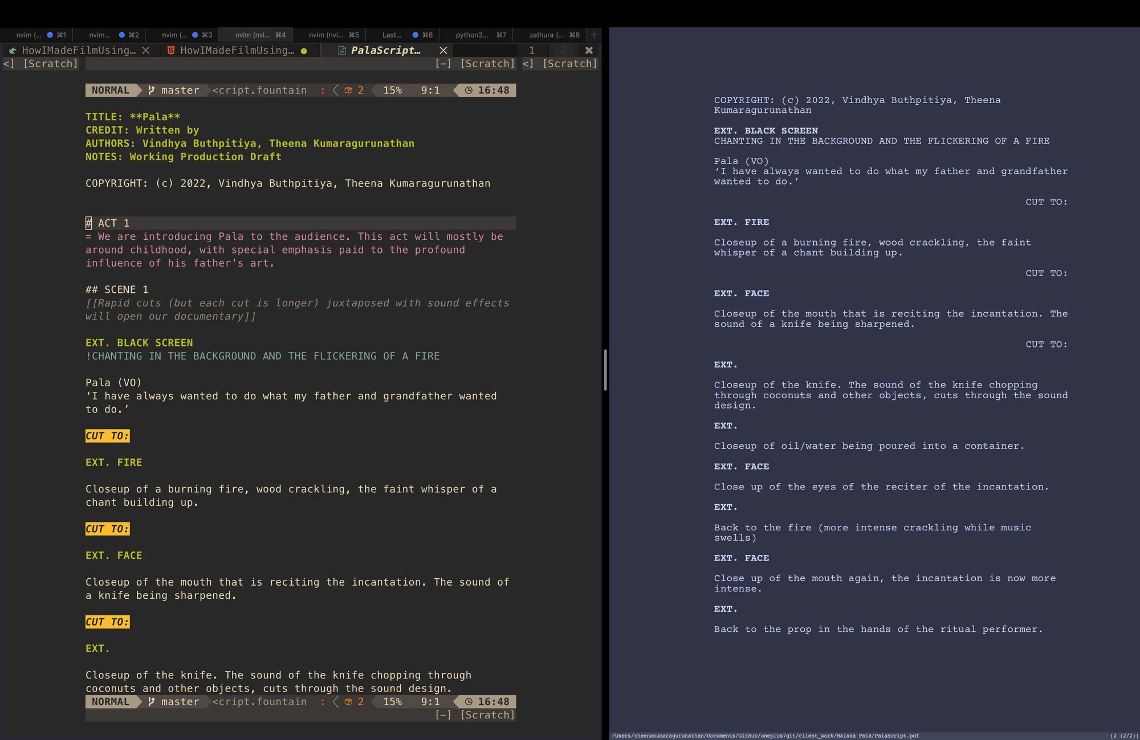Click the <] expander beside the rightmost Scratch label

coord(527,63)
